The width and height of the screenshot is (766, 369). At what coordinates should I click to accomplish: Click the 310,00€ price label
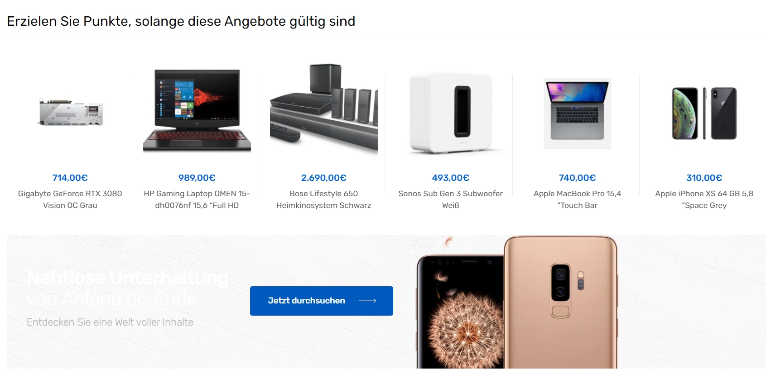pos(704,178)
